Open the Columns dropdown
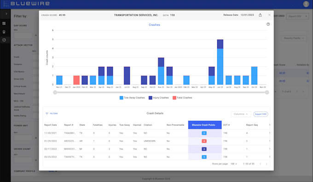The width and height of the screenshot is (313, 182). click(x=241, y=114)
